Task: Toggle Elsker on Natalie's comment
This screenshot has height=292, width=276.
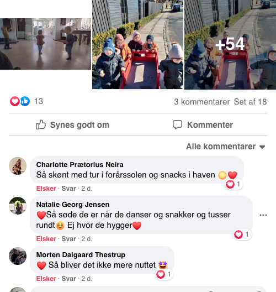Action: tap(46, 239)
